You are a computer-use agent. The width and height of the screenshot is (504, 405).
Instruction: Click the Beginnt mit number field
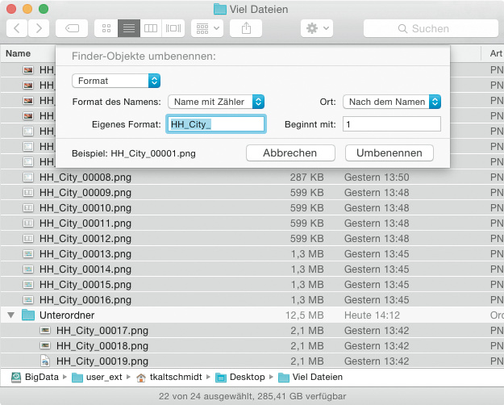pyautogui.click(x=391, y=124)
